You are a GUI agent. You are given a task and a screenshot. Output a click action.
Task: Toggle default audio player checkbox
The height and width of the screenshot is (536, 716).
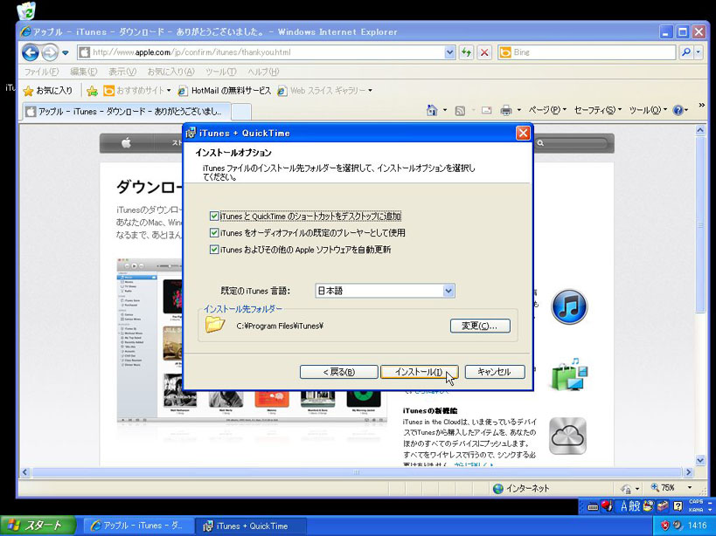[213, 233]
